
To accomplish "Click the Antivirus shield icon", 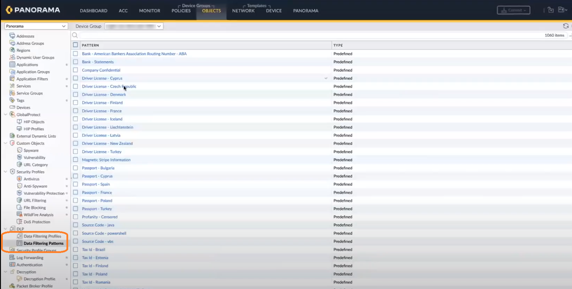I will pyautogui.click(x=20, y=179).
